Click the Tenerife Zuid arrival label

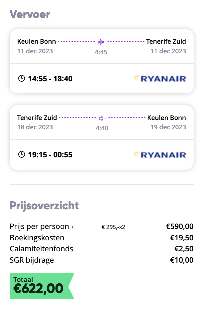(166, 41)
